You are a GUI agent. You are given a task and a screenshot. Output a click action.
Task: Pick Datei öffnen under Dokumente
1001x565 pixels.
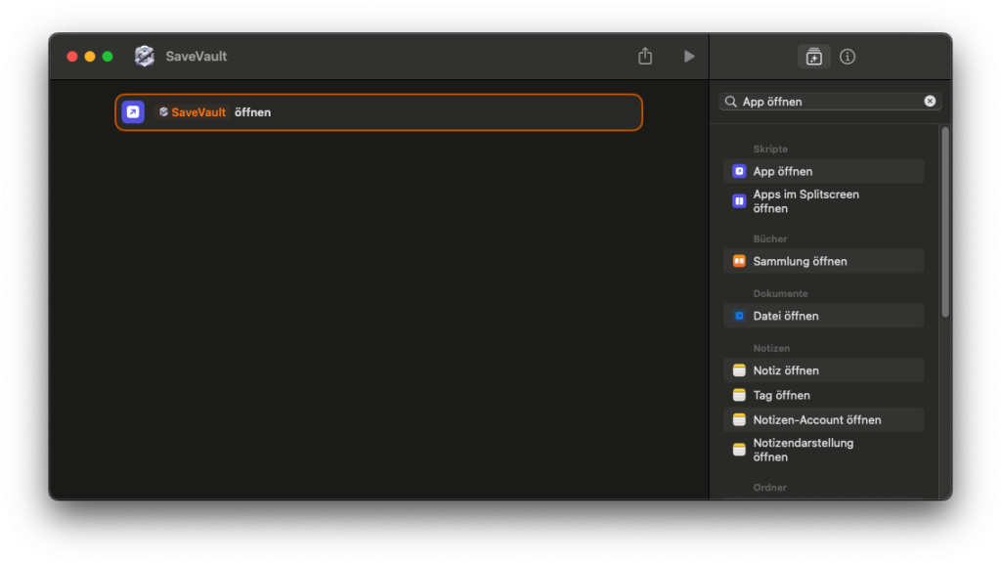tap(823, 316)
